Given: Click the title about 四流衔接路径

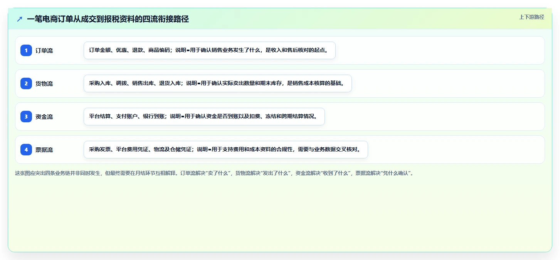Looking at the screenshot, I should click(x=108, y=19).
